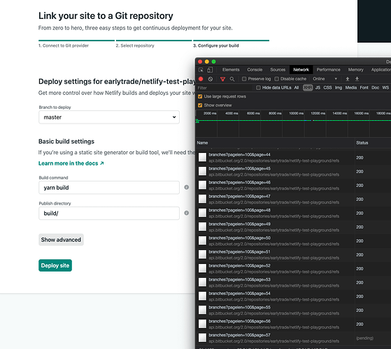Open the network search magnifier

tap(232, 79)
